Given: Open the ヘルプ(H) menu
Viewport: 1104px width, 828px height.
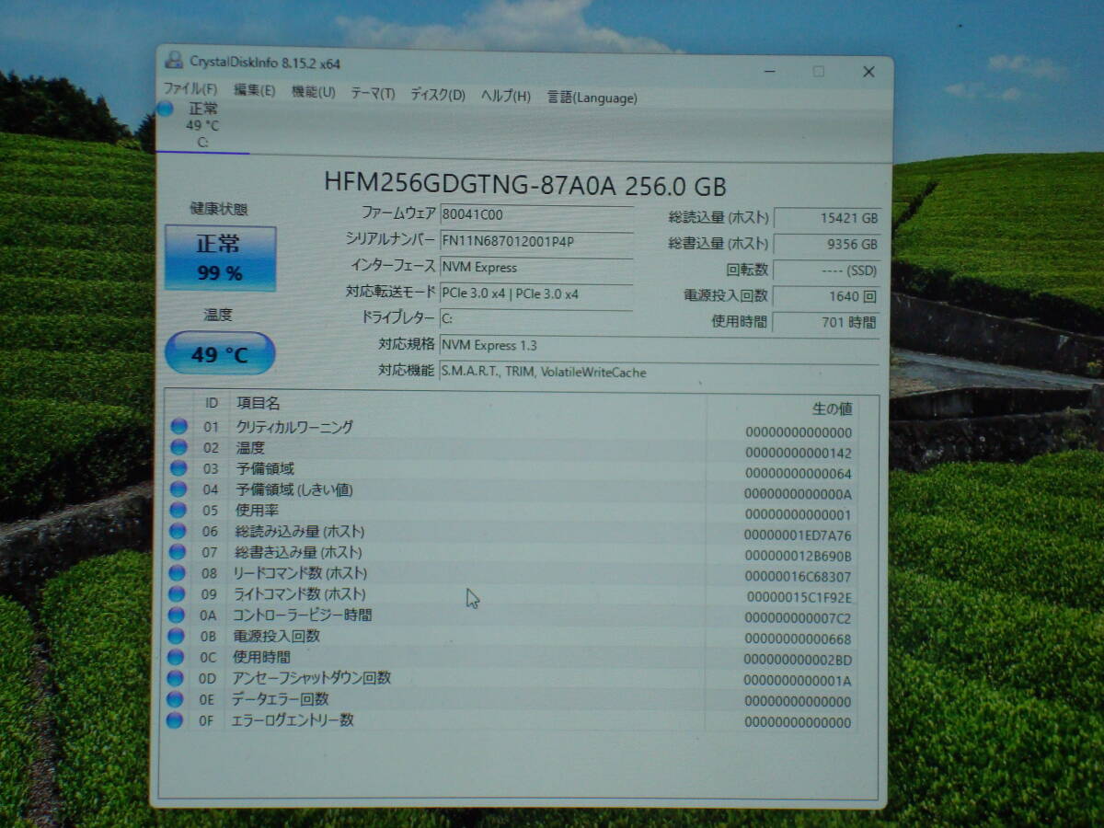Looking at the screenshot, I should pos(506,96).
